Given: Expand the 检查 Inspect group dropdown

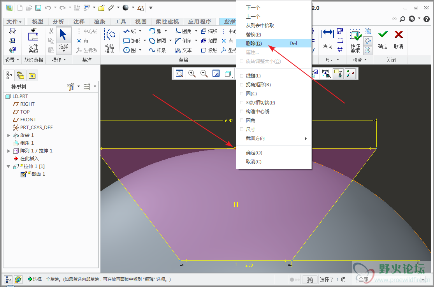Looking at the screenshot, I should pyautogui.click(x=360, y=60).
